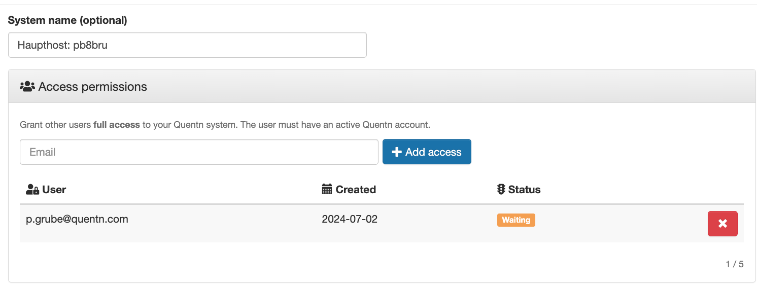Click the Access permissions panel heading text

tap(93, 87)
